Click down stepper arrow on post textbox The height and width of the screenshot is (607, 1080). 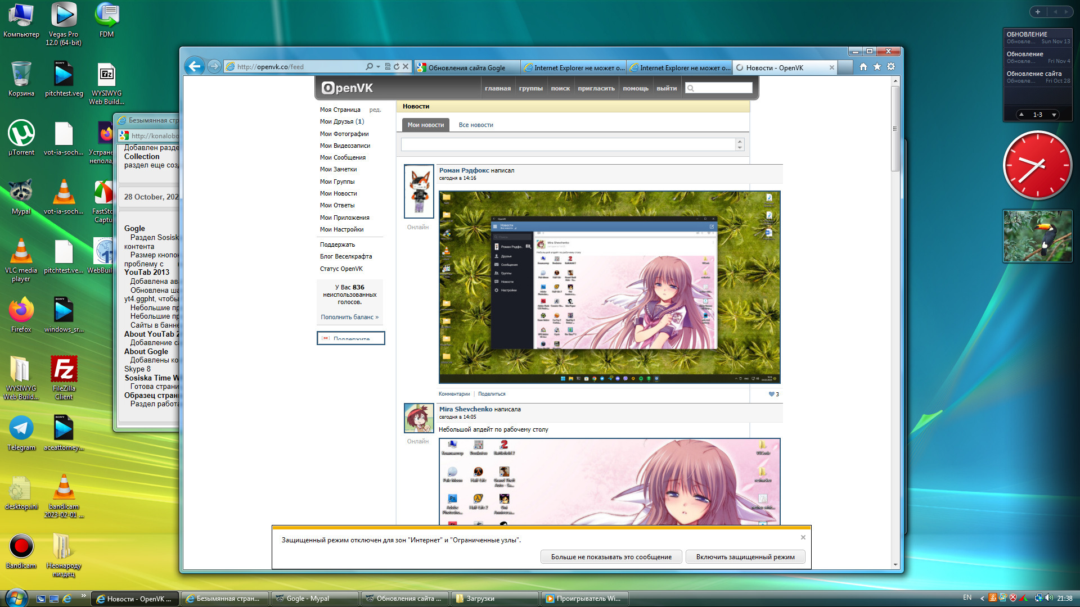point(740,148)
